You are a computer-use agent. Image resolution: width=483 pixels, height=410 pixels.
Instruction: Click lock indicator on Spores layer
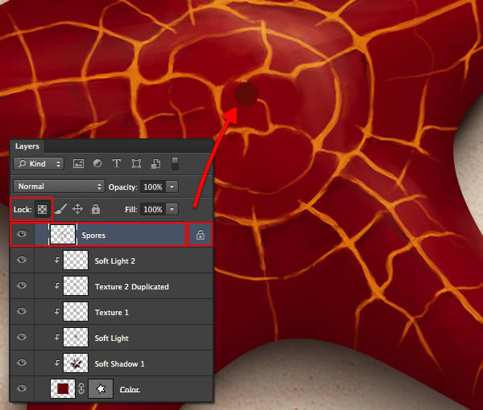pos(200,235)
